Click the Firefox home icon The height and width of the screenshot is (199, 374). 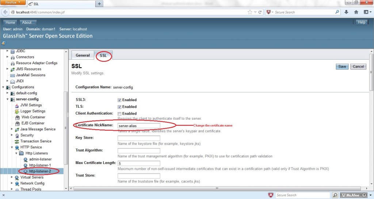coord(356,12)
